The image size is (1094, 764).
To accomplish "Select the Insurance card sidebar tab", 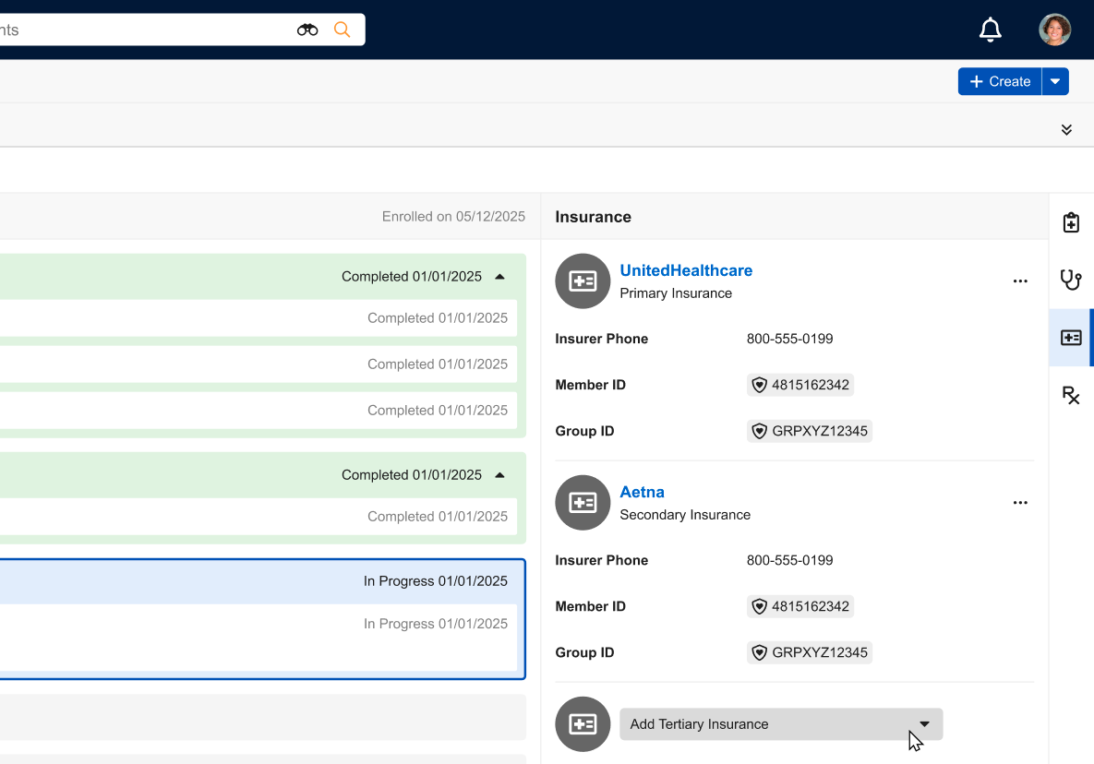I will pyautogui.click(x=1071, y=338).
